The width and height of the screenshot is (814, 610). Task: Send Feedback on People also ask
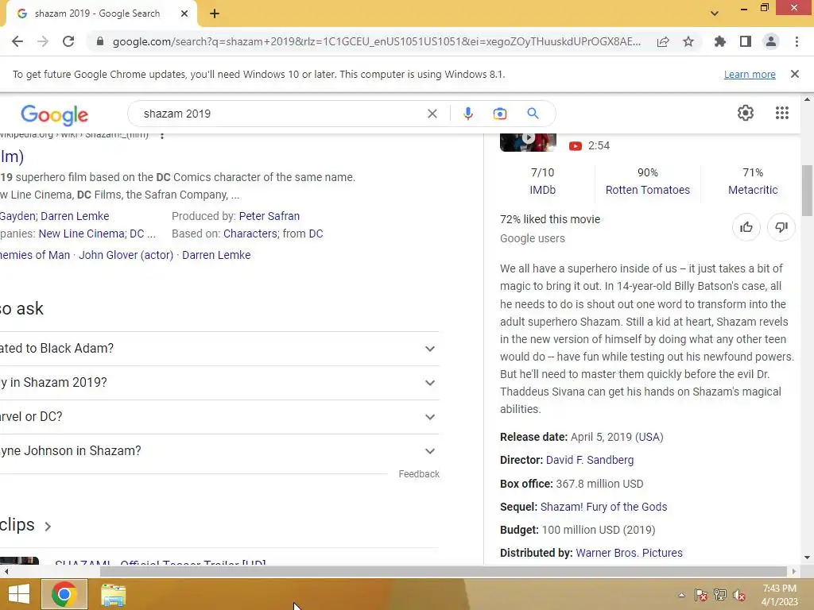pos(419,474)
